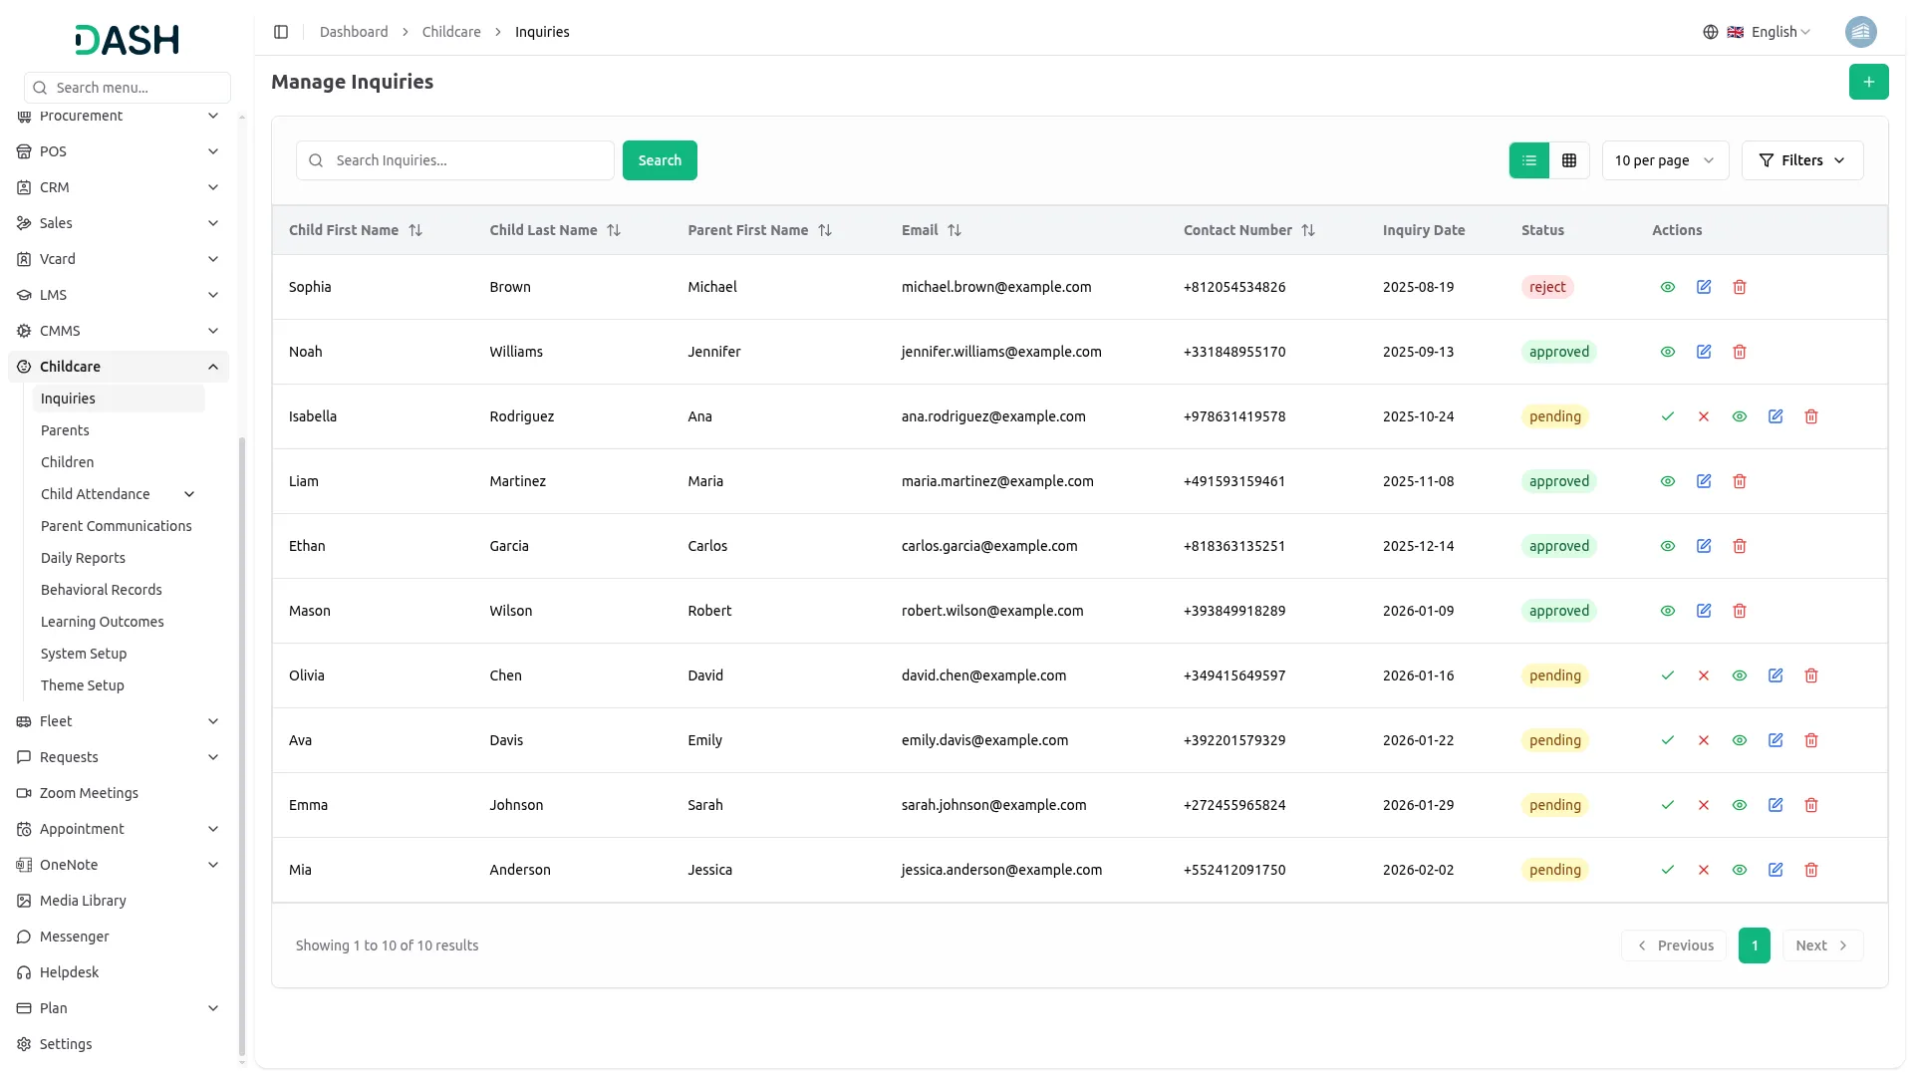Switch to grid view layout
Screen dimensions: 1913x1076
click(x=1568, y=160)
